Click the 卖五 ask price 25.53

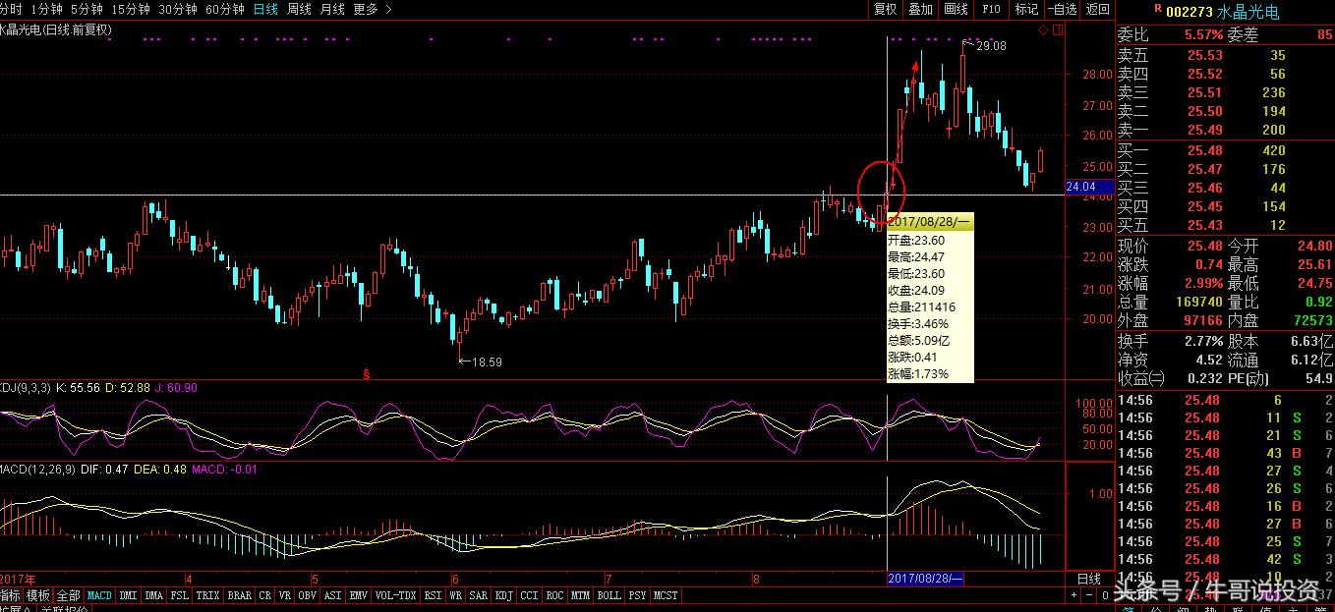click(x=1204, y=55)
